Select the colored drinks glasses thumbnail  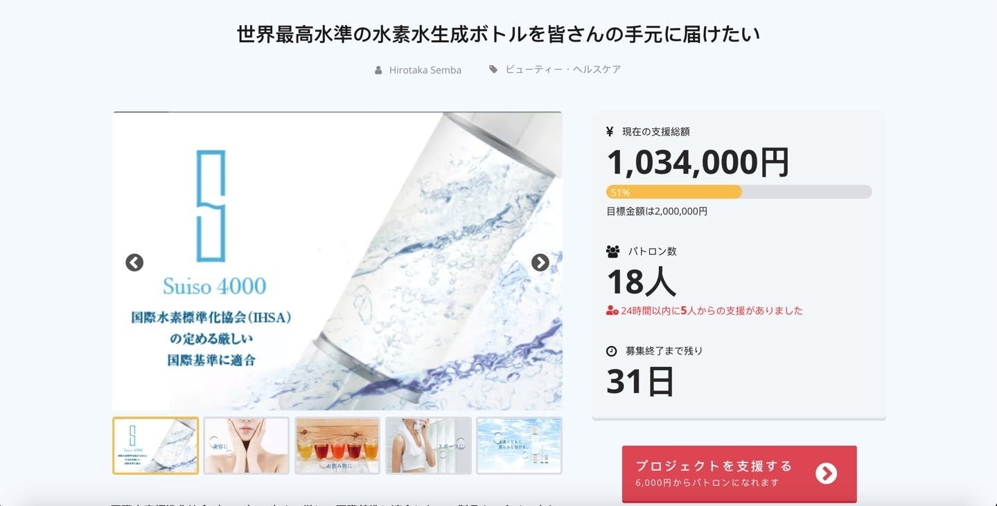point(337,446)
